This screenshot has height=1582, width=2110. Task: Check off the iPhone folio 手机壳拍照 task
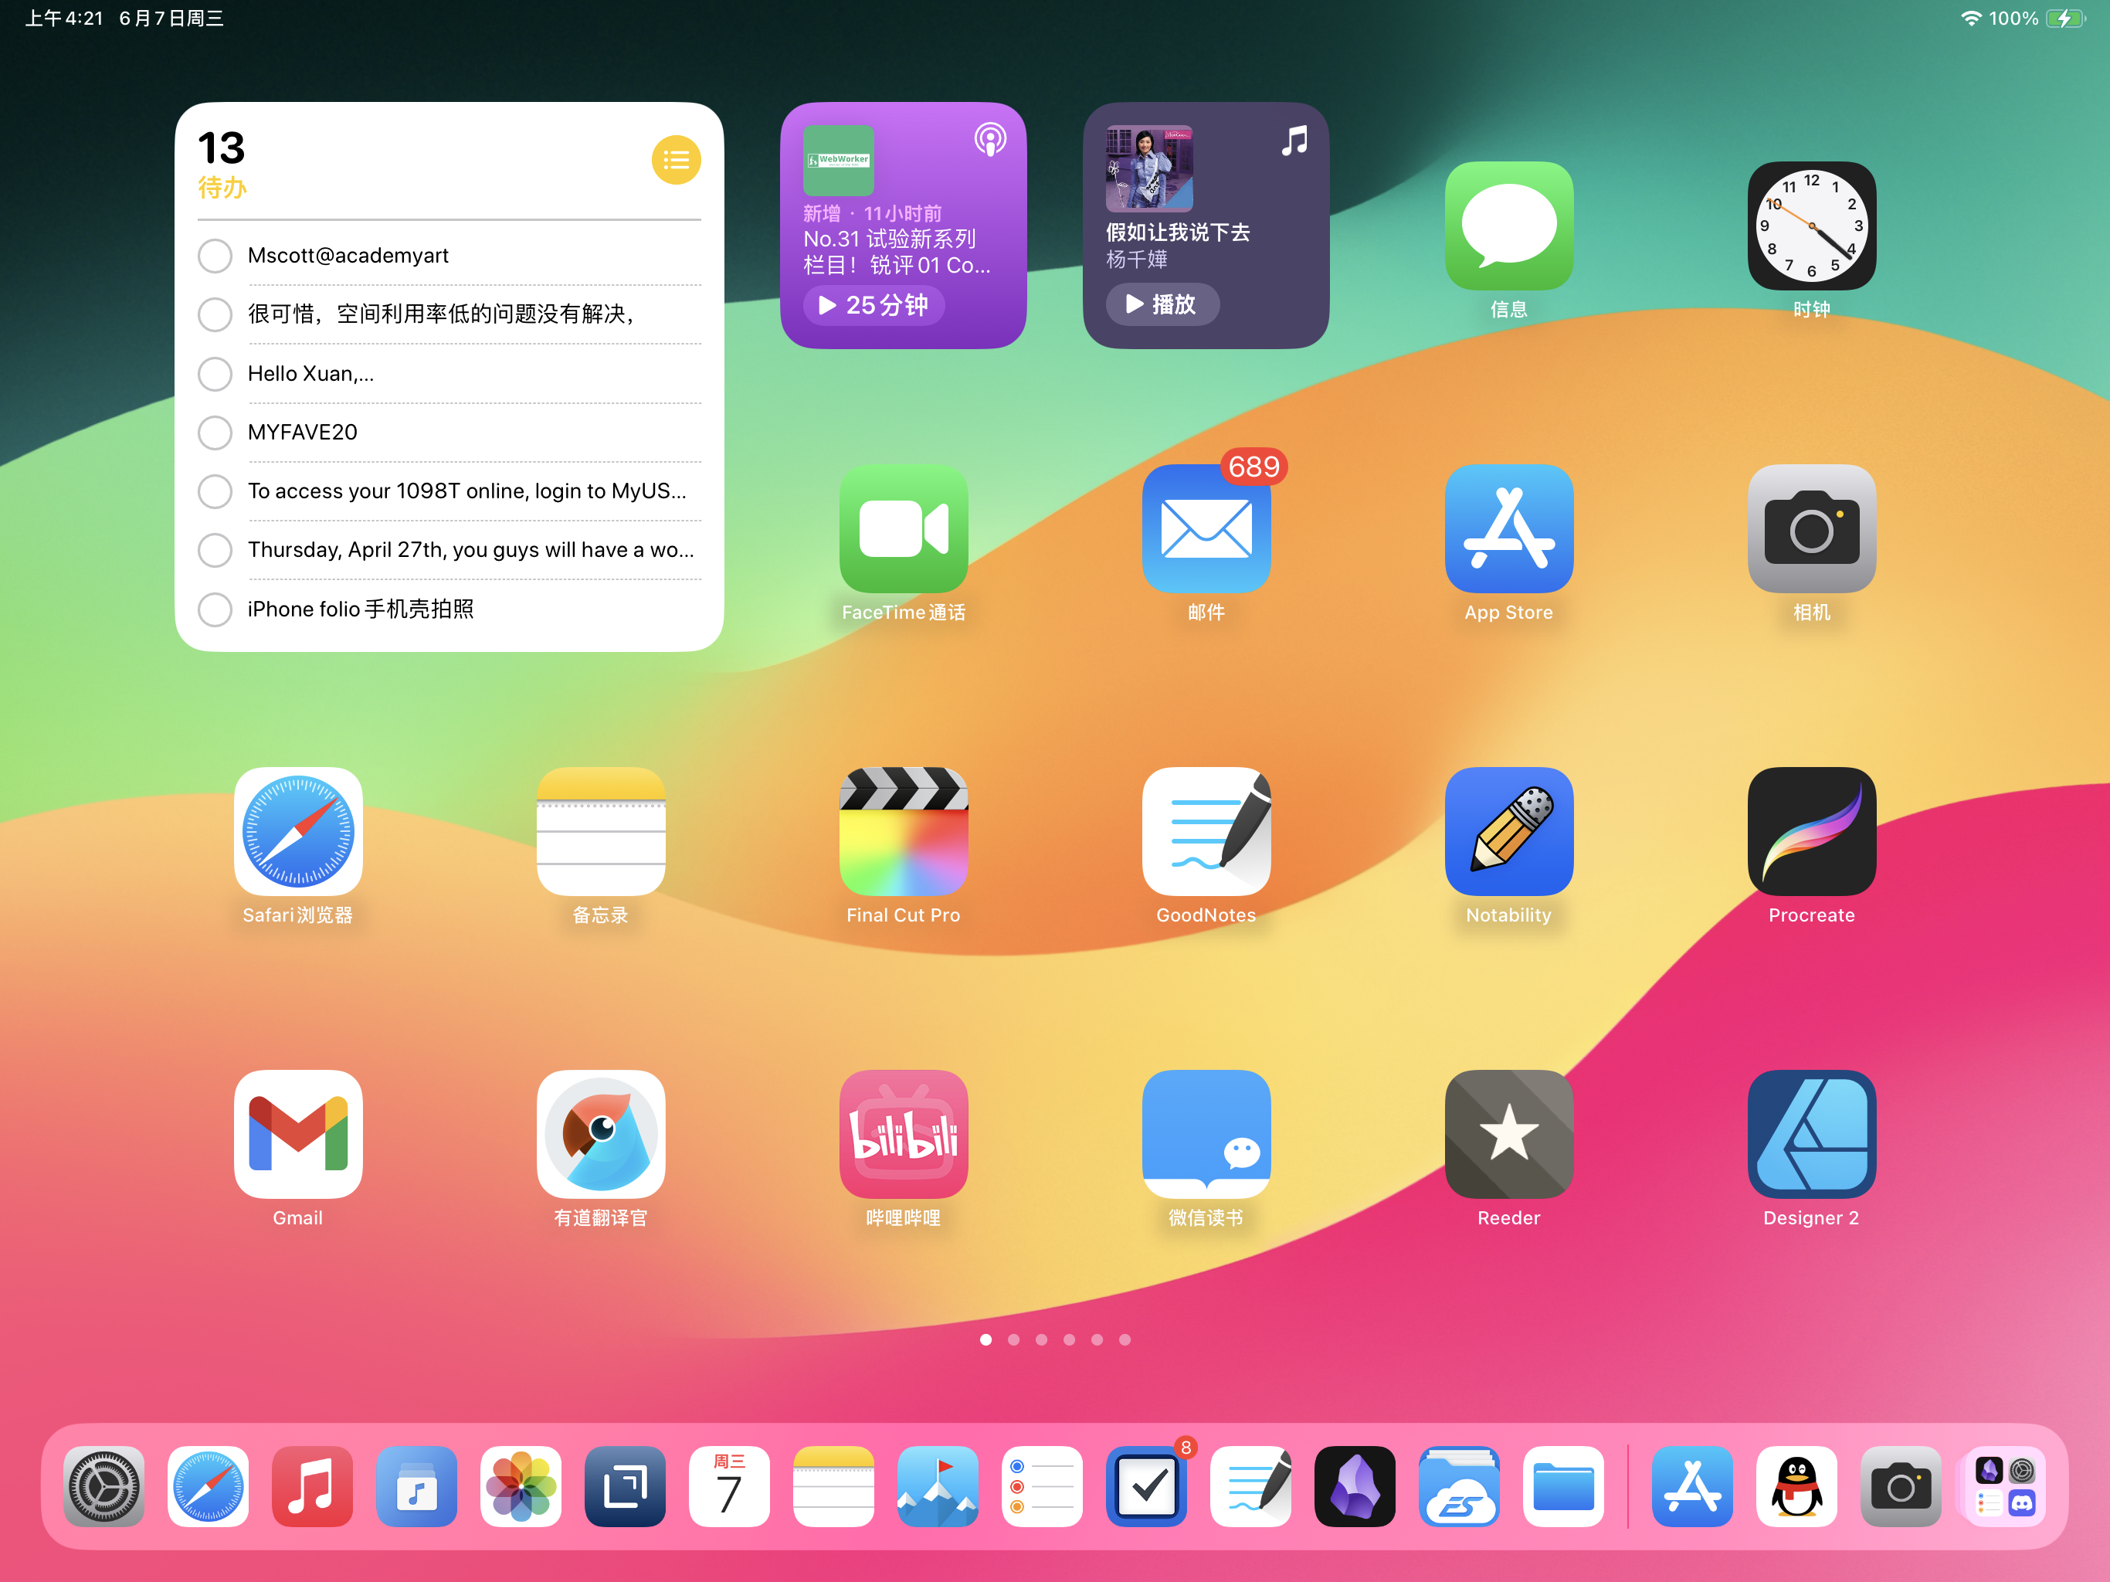tap(215, 609)
